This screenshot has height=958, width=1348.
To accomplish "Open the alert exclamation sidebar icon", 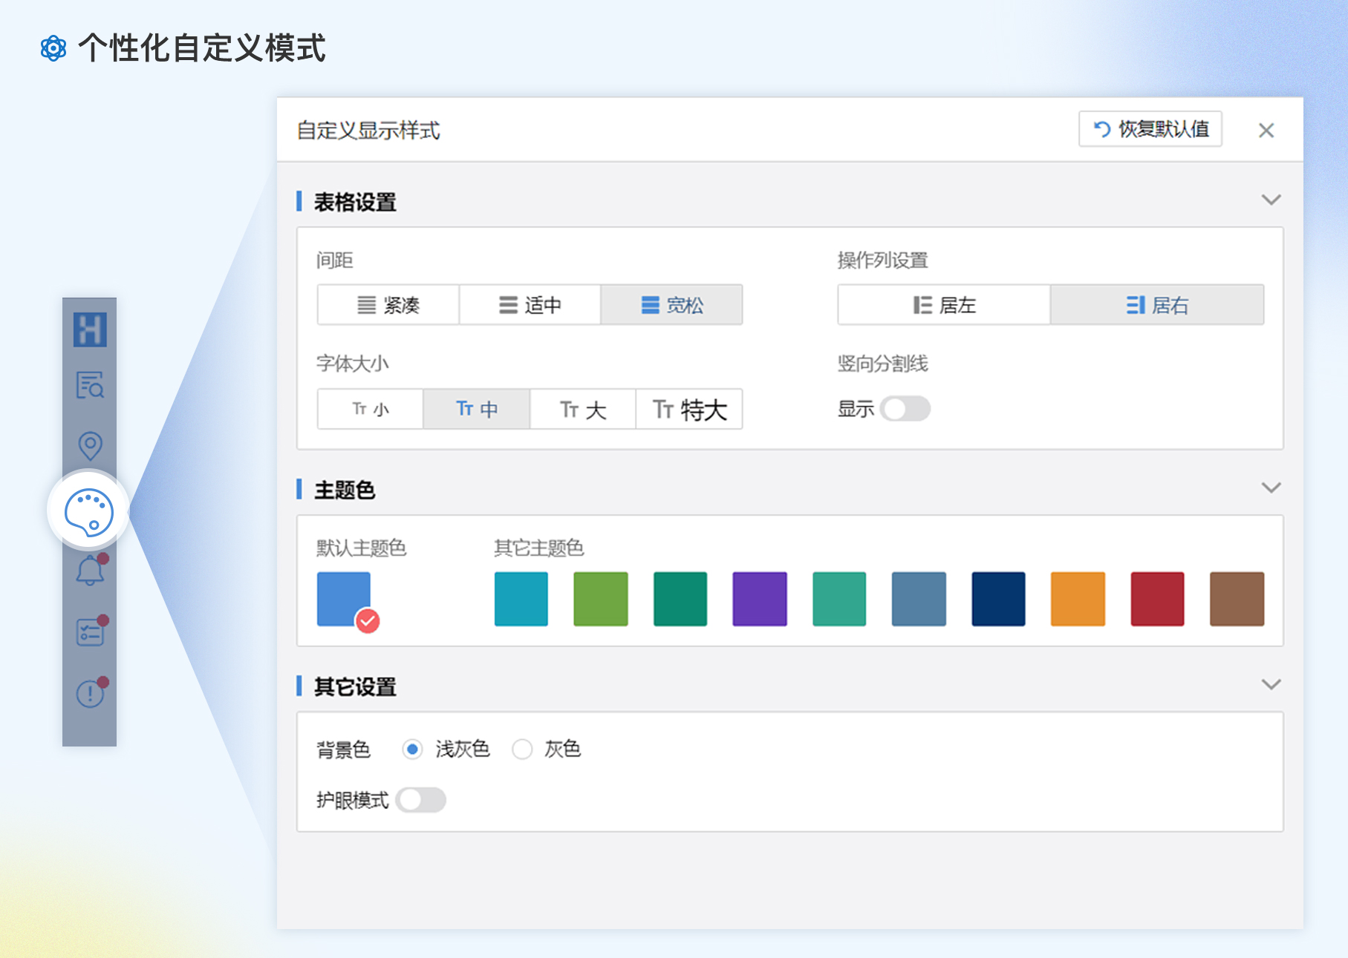I will pos(90,693).
